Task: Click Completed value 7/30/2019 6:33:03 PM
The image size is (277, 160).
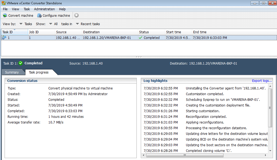Action: [65, 111]
